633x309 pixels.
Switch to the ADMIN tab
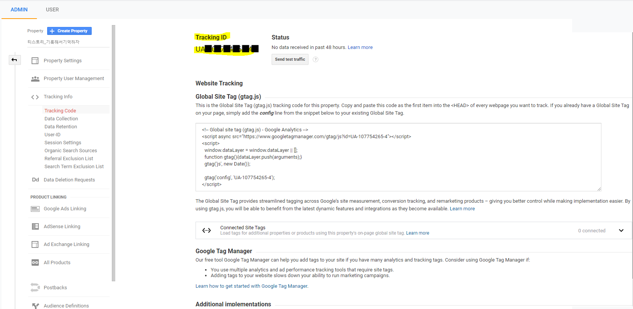point(19,9)
